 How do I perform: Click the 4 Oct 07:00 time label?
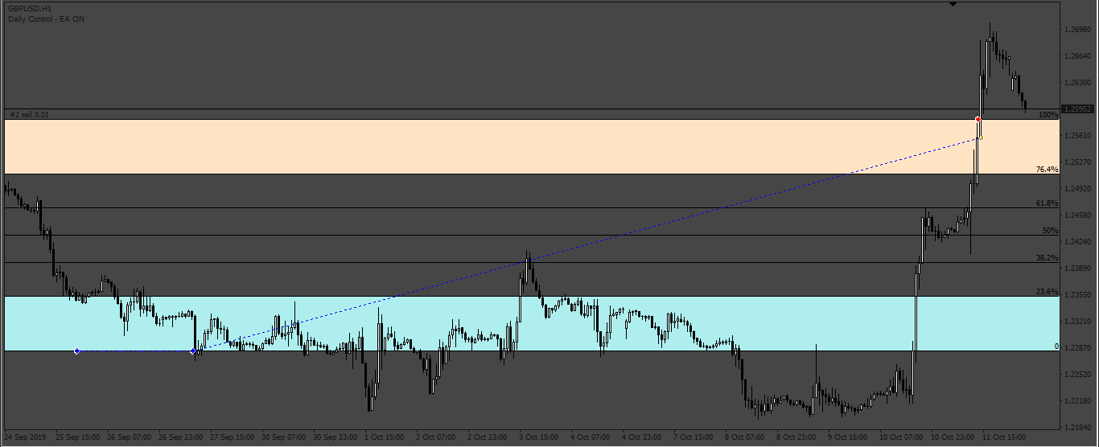pos(591,437)
